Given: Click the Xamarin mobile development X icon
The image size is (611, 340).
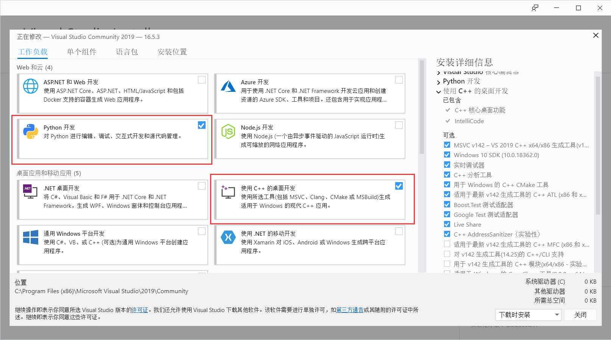Looking at the screenshot, I should (228, 237).
